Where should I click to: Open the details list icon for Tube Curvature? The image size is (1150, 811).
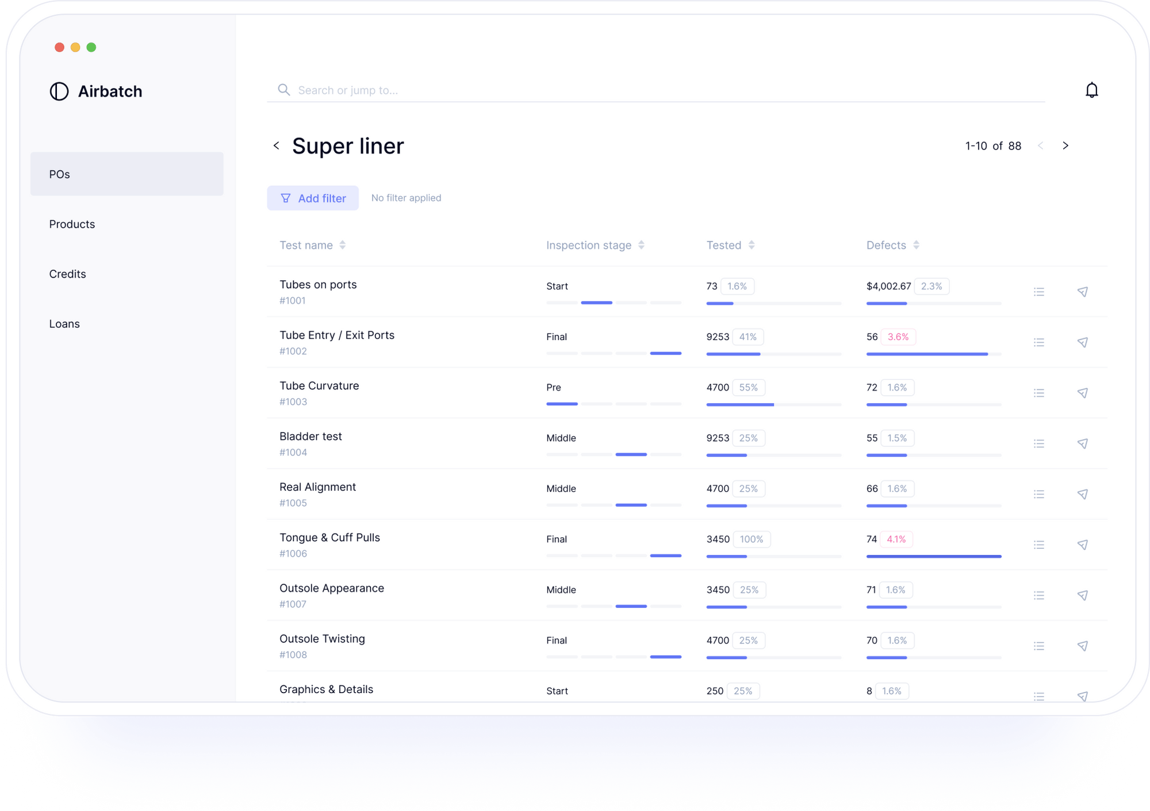coord(1038,393)
